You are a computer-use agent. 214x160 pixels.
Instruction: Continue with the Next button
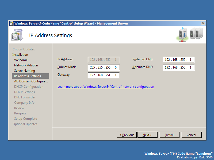(147, 135)
